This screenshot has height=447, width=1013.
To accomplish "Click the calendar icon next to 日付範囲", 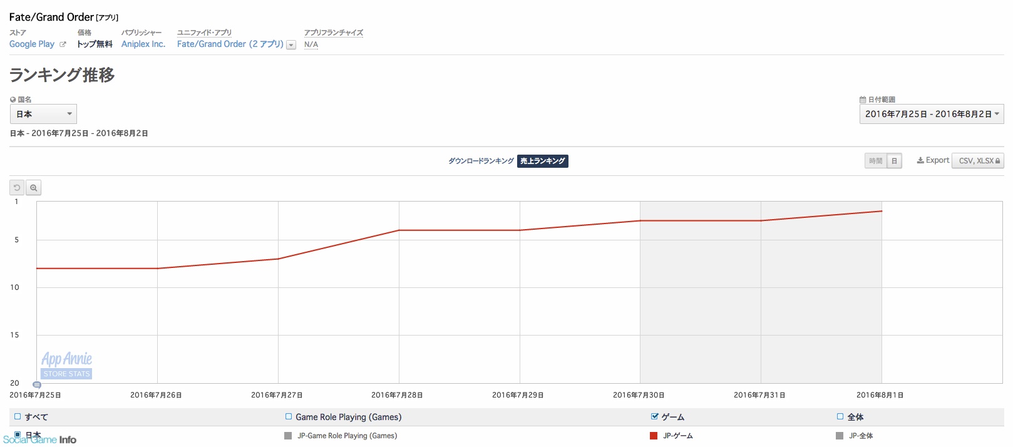I will pos(863,100).
